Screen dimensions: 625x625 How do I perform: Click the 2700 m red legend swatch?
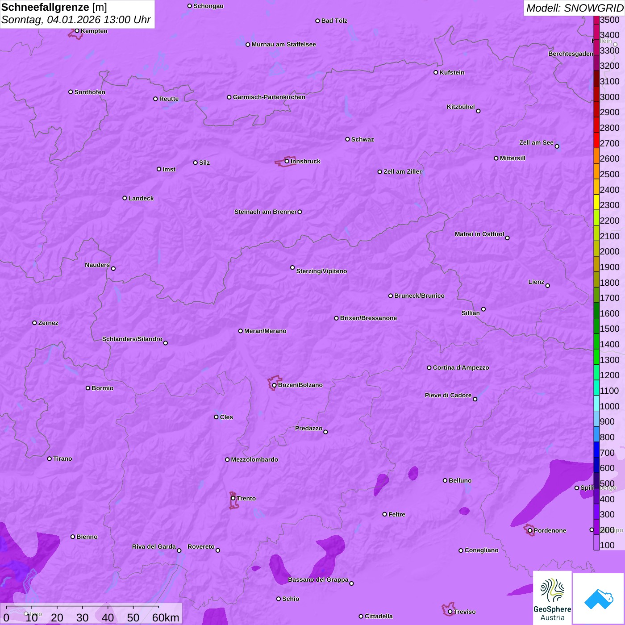tap(596, 141)
